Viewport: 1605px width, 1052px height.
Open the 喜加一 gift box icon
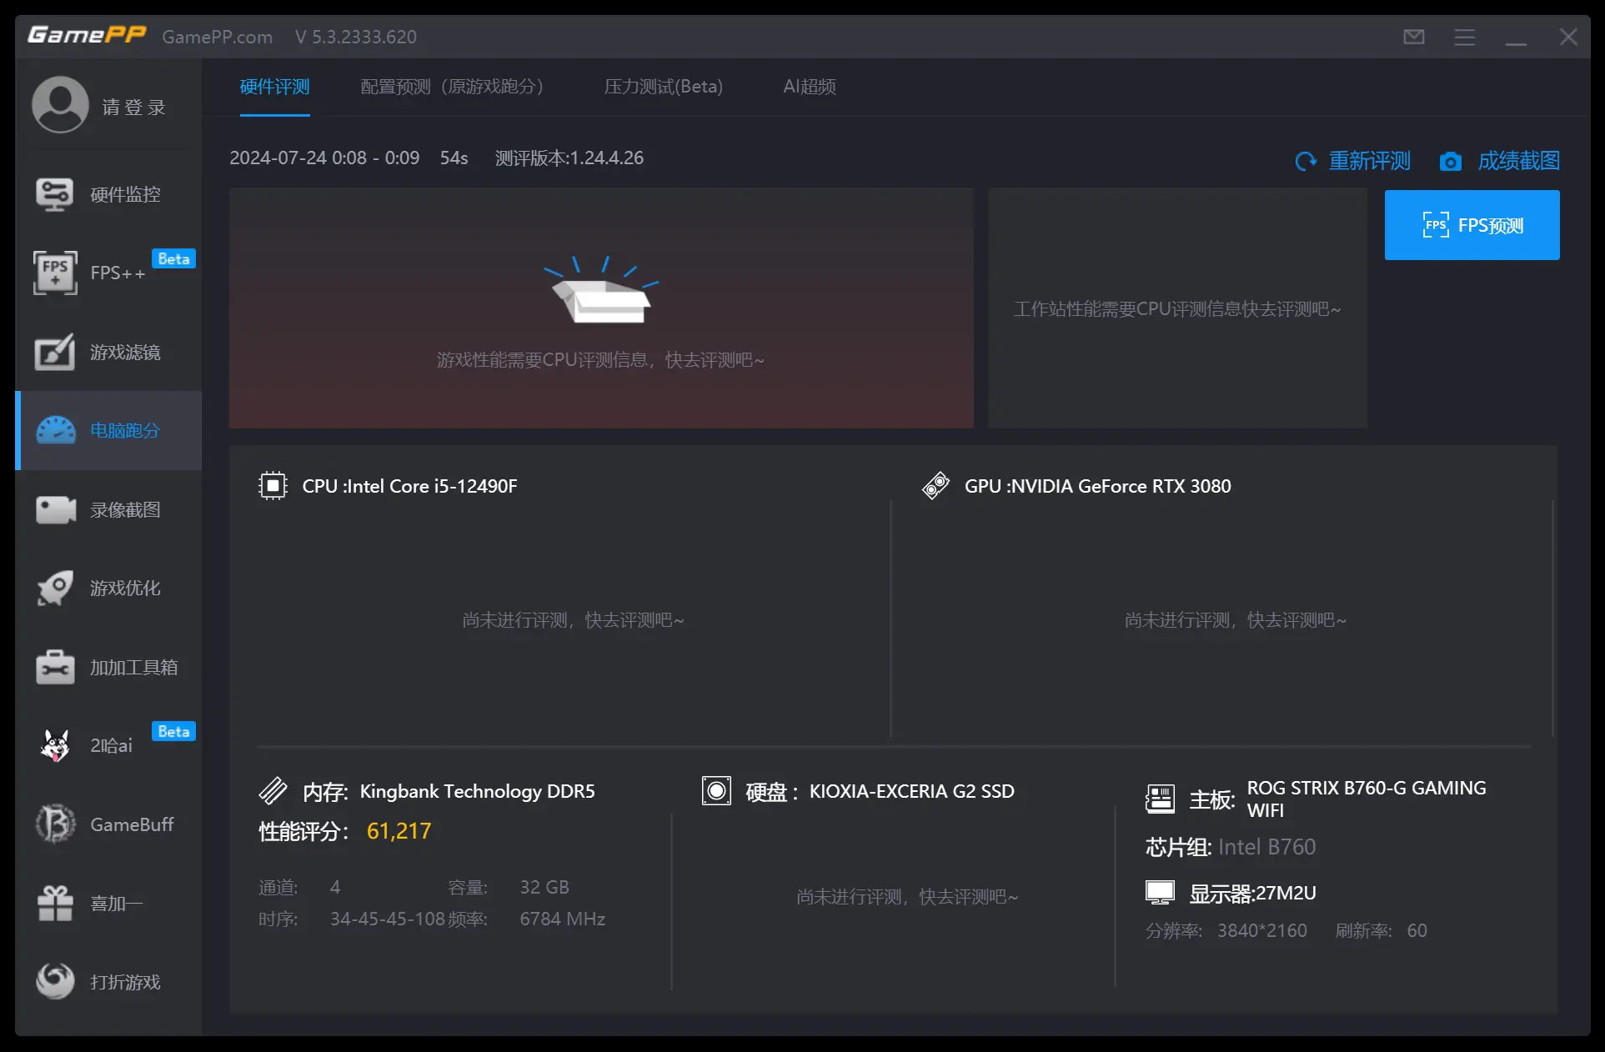click(x=55, y=903)
